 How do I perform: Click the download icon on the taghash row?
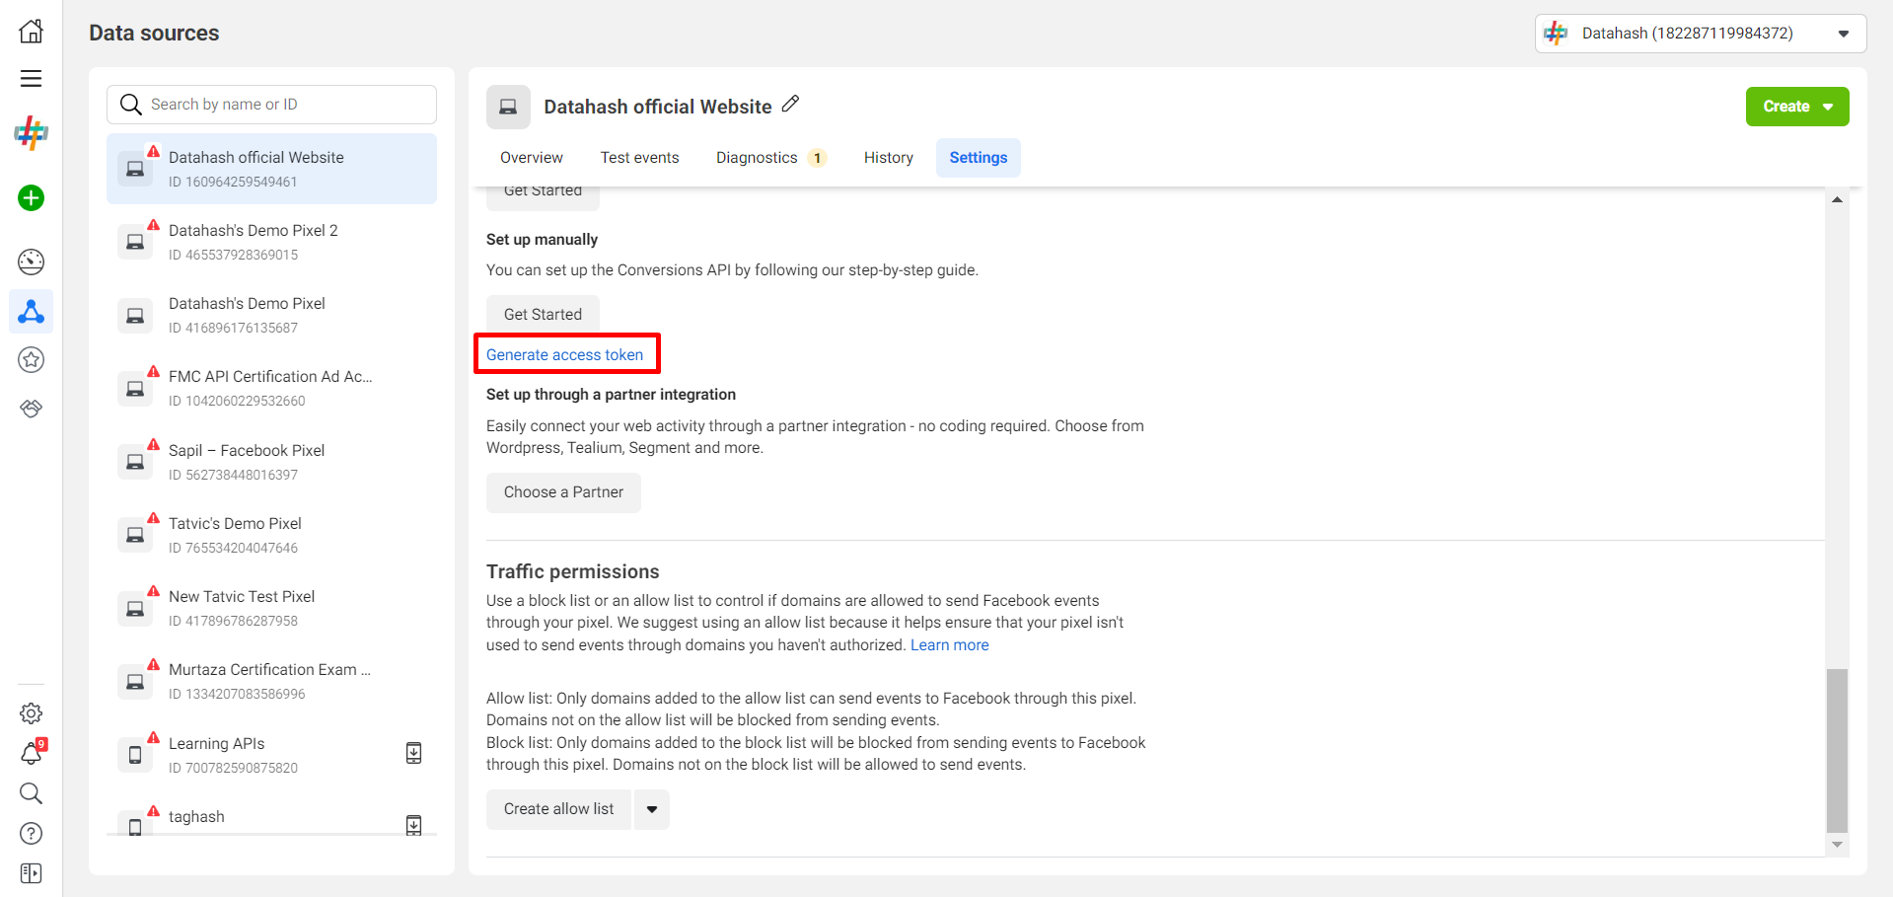click(414, 825)
